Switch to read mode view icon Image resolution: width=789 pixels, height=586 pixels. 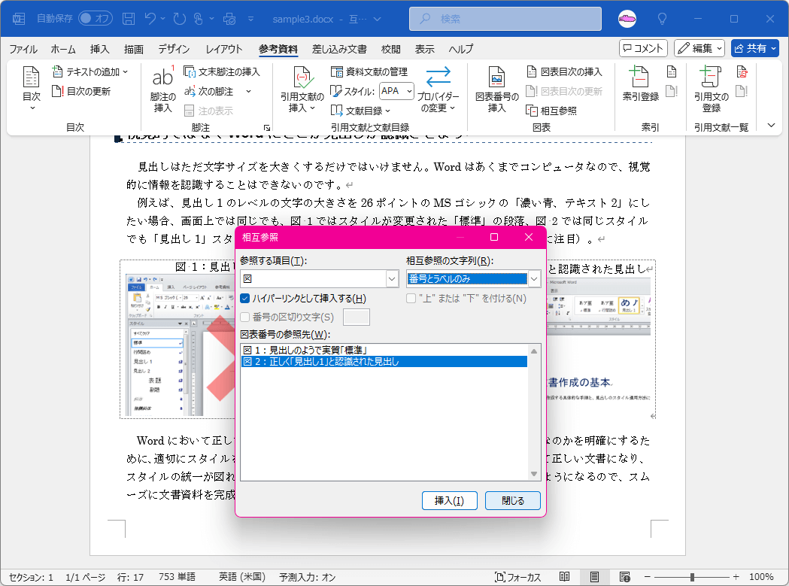(565, 577)
